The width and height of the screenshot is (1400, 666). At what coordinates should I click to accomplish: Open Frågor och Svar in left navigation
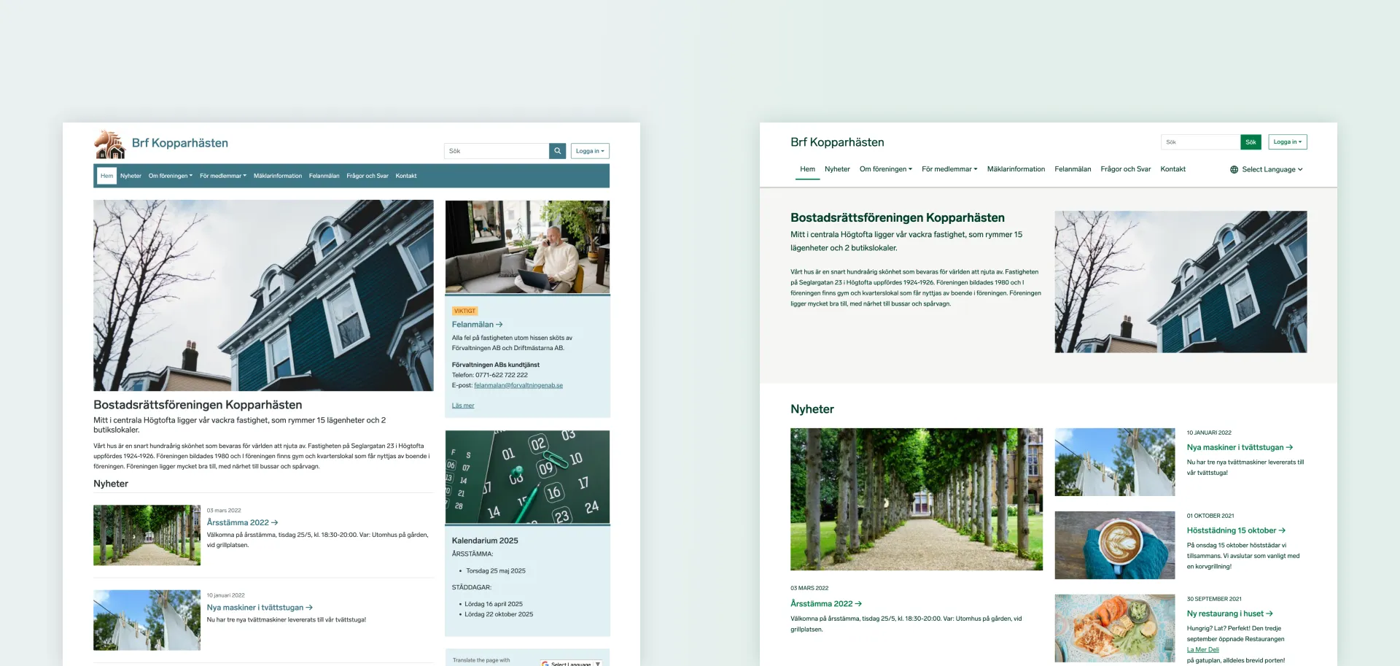pyautogui.click(x=367, y=176)
